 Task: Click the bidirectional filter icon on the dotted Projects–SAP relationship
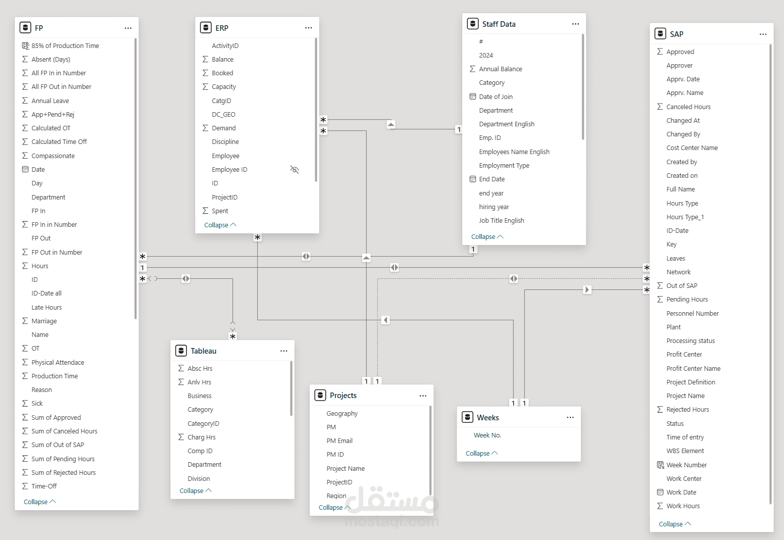click(514, 278)
